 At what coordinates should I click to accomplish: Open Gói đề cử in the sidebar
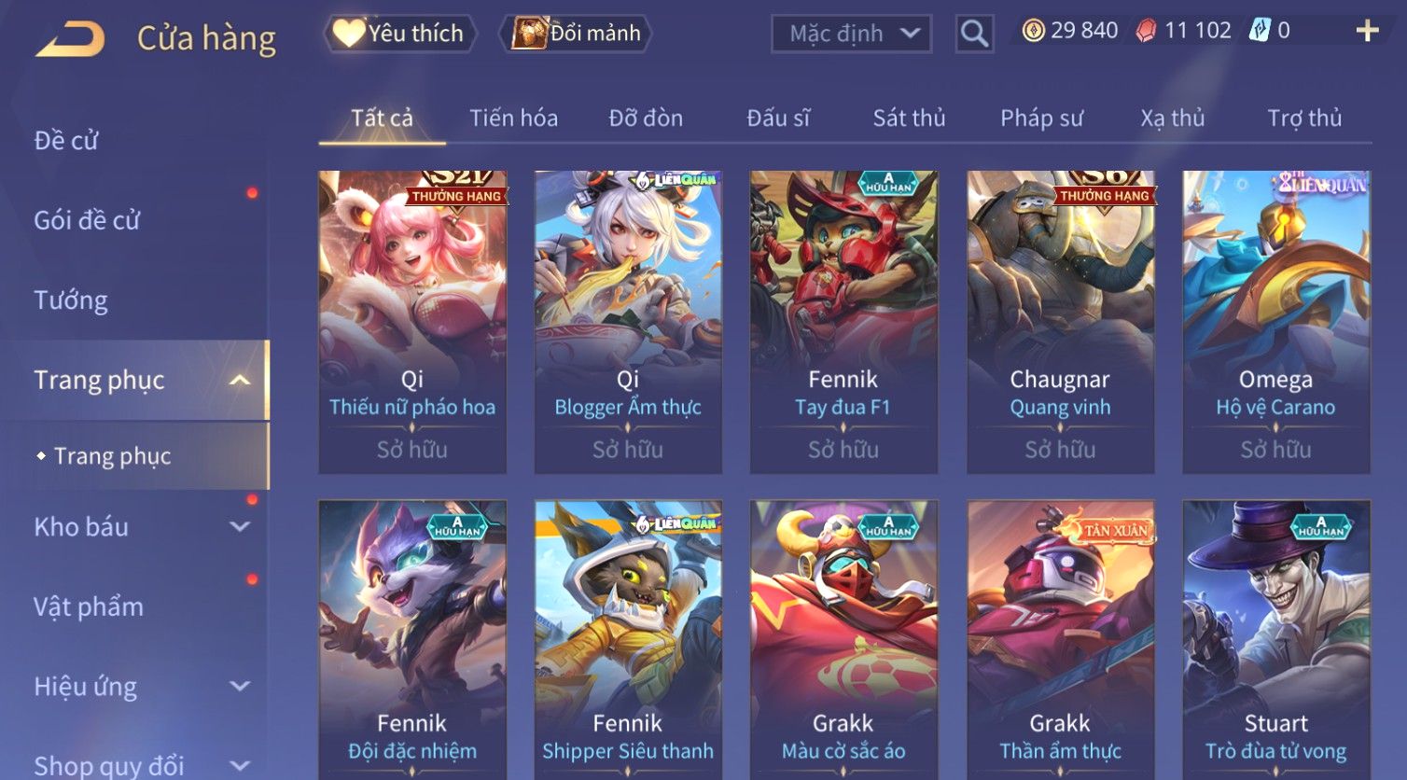coord(87,220)
